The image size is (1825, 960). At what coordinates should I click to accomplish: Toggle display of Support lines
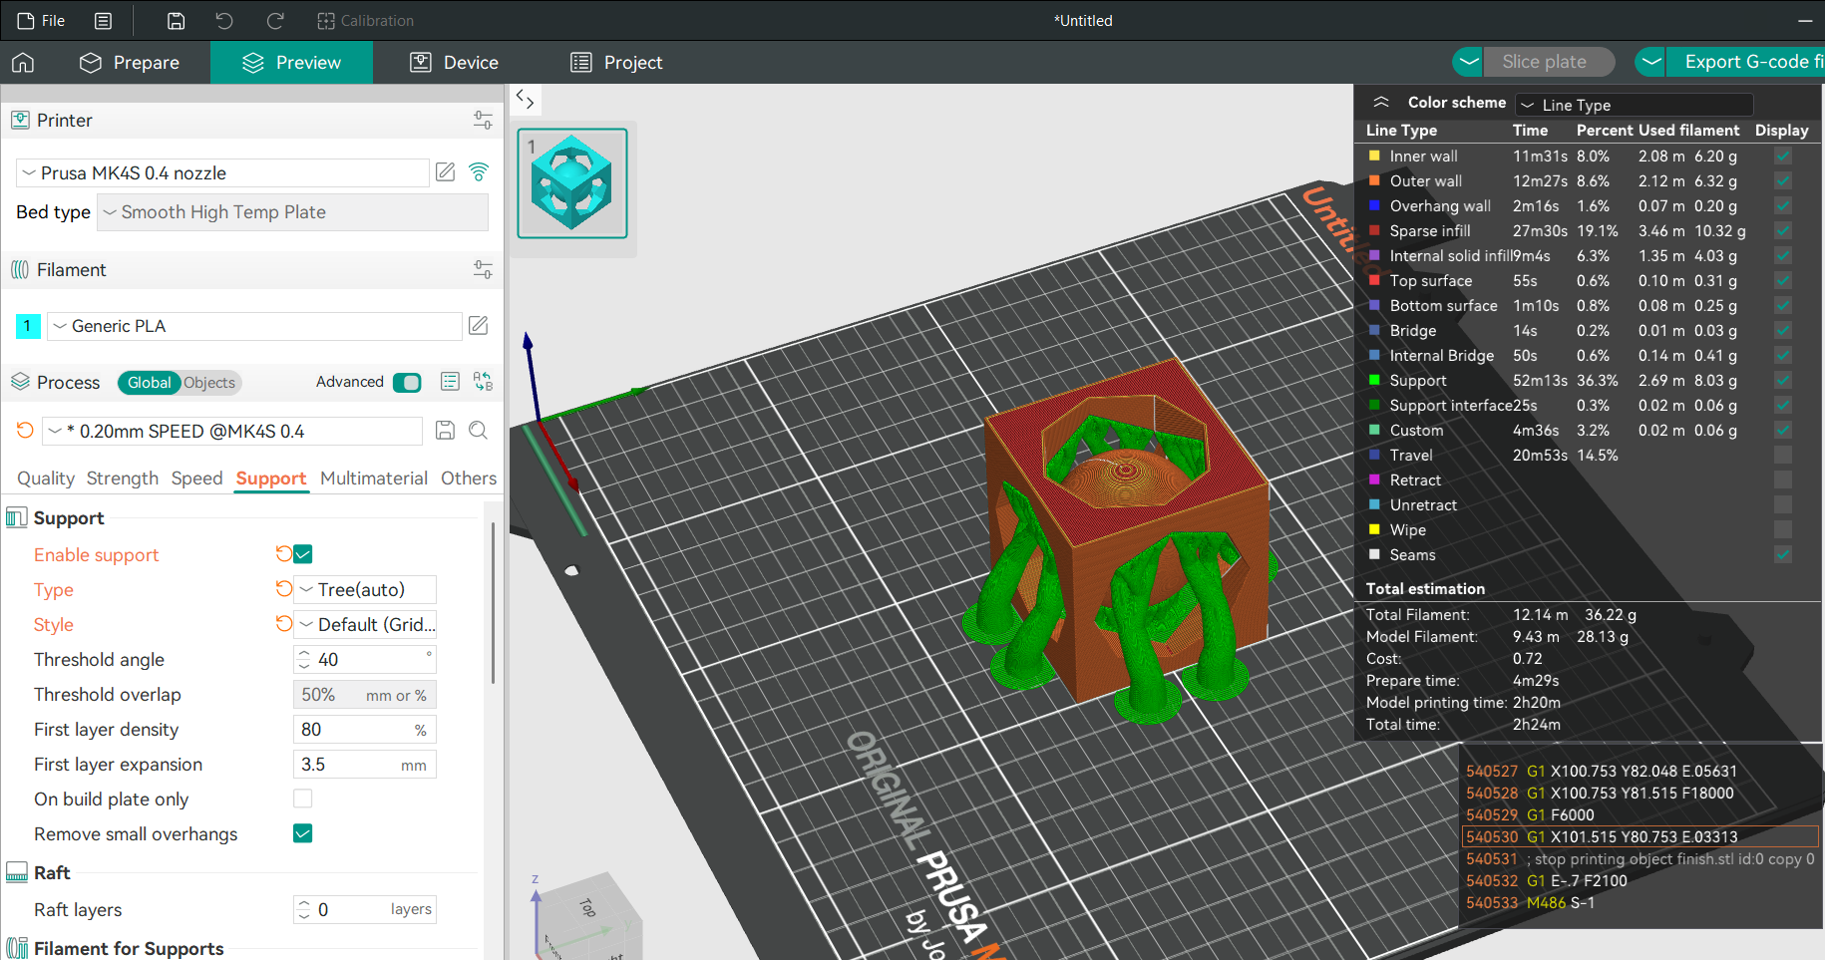[1783, 381]
